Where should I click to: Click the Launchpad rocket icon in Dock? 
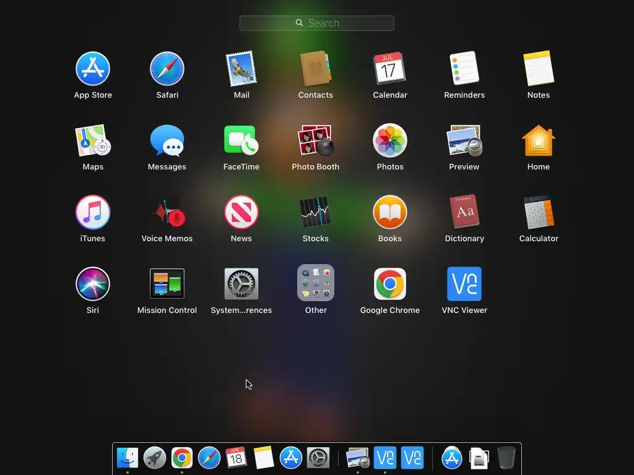pyautogui.click(x=154, y=458)
